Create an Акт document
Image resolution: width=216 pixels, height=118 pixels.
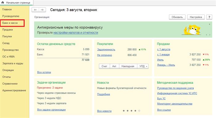pyautogui.click(x=114, y=66)
